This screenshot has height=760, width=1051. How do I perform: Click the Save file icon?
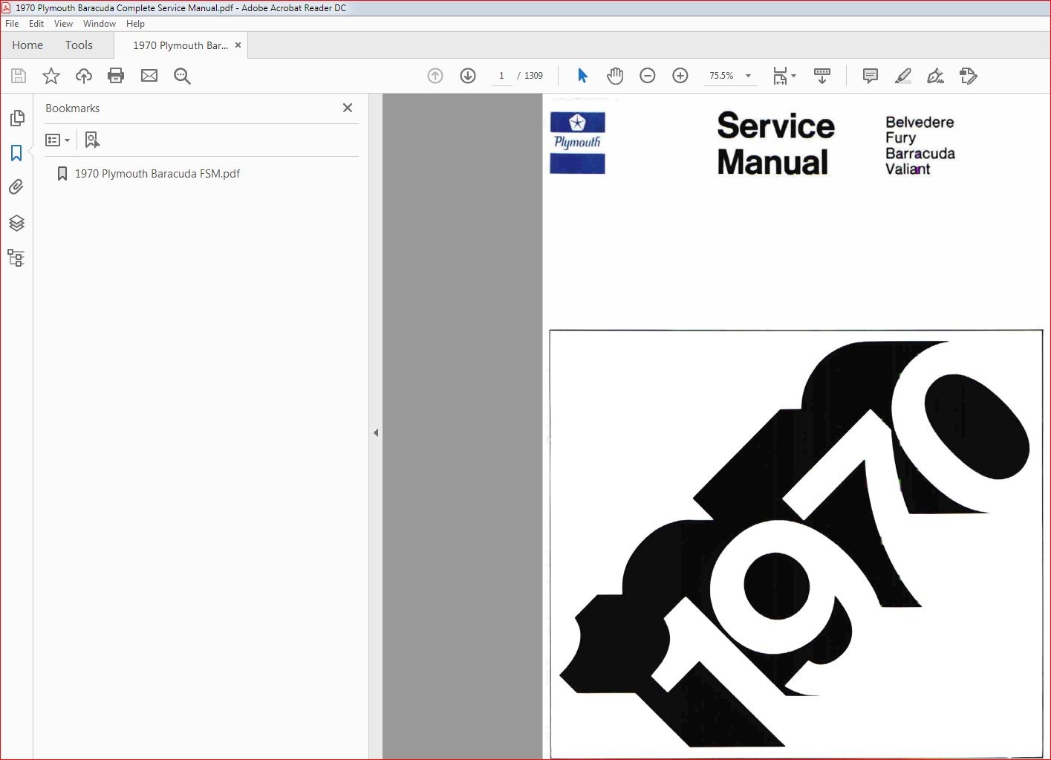tap(19, 76)
